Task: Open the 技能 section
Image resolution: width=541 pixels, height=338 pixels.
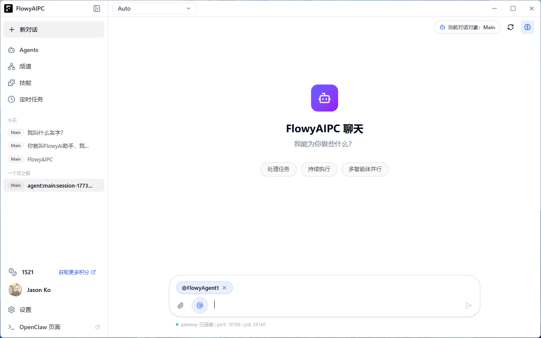Action: tap(25, 83)
